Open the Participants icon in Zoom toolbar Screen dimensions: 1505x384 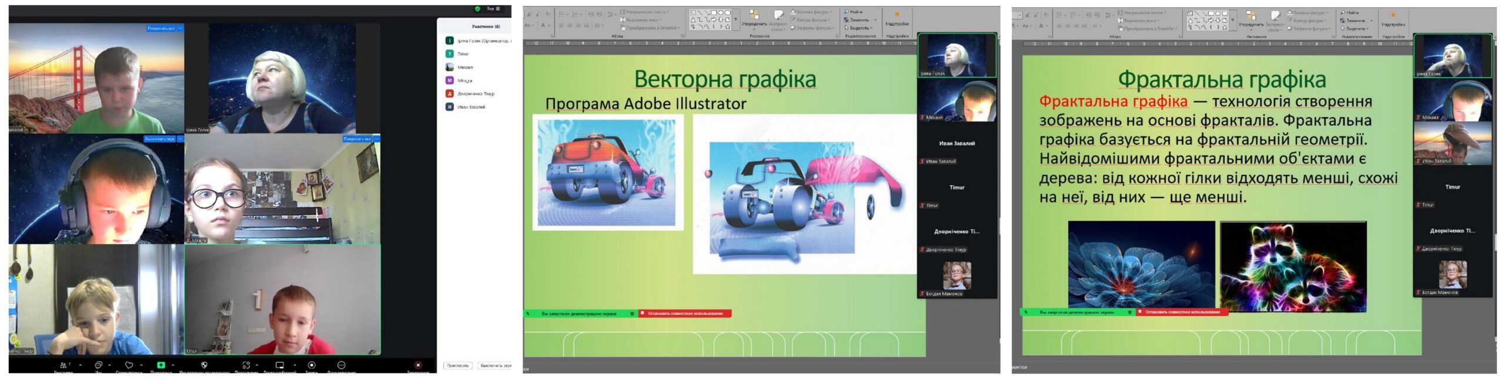pyautogui.click(x=63, y=366)
